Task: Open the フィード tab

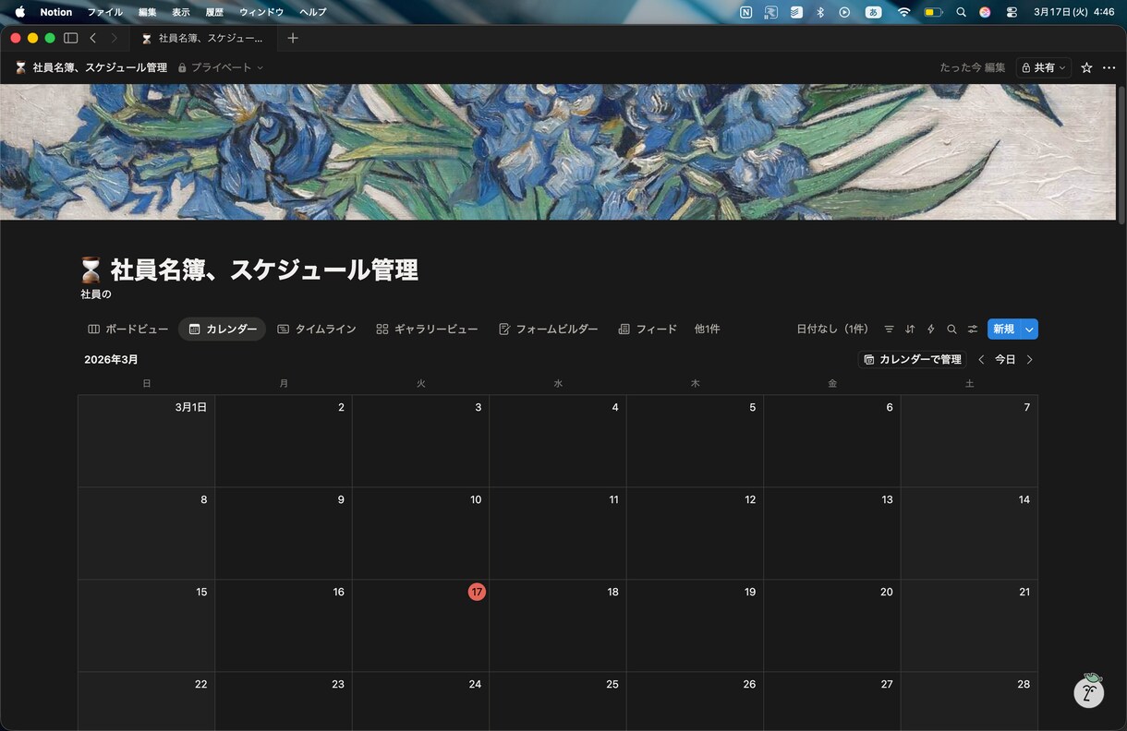Action: coord(648,329)
